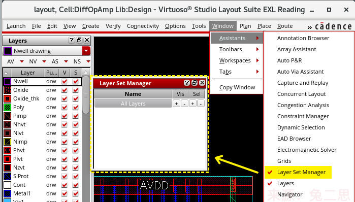Toggle selectability checkbox for Poly layer
Viewport: 355px width, 202px height.
point(75,107)
